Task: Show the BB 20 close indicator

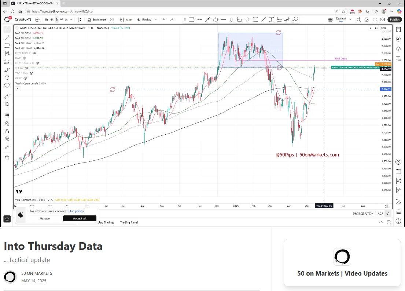Action: click(x=37, y=63)
